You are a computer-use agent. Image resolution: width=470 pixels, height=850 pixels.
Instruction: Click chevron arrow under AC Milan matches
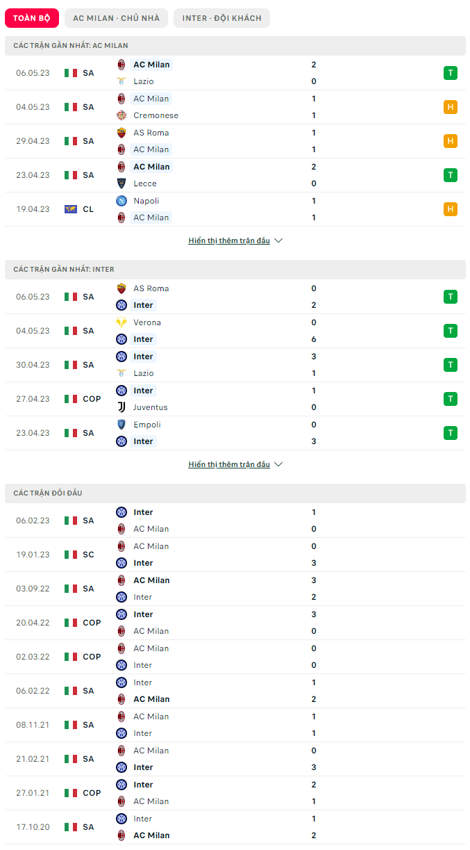[x=278, y=241]
